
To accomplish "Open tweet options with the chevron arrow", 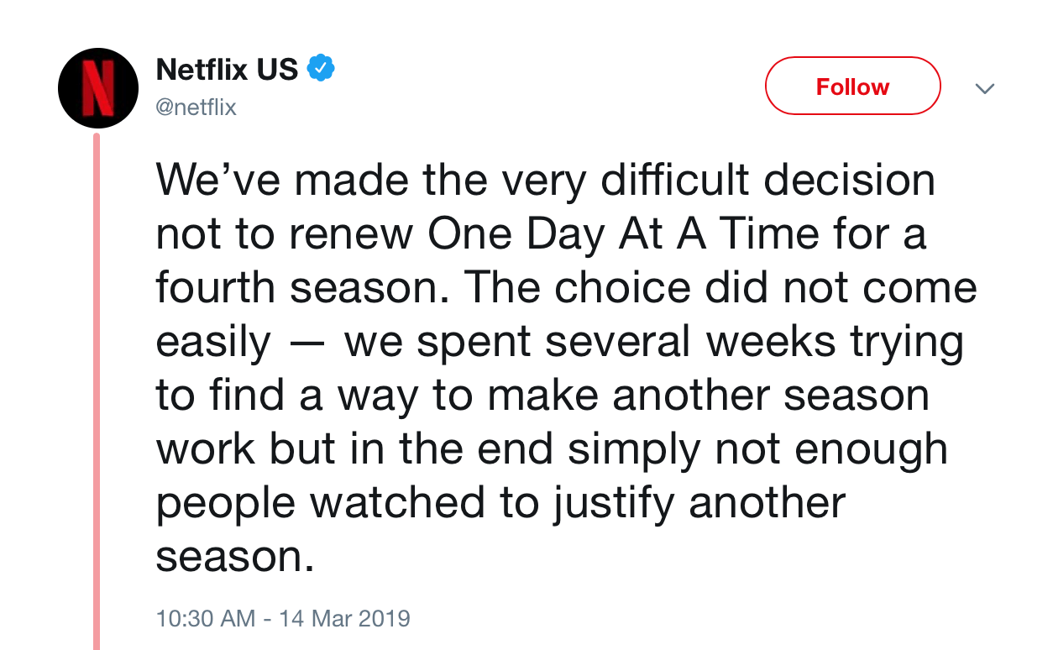I will click(x=984, y=88).
